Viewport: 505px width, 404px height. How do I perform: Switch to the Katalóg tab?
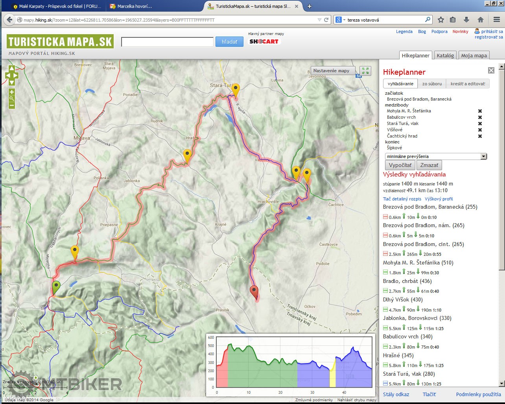click(x=445, y=55)
